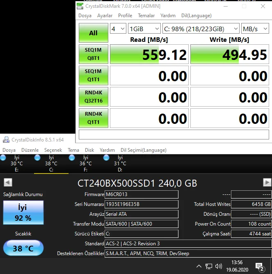Open Dil Seçimi(Language) menu in CrystalDiskInfo
The height and width of the screenshot is (274, 272).
click(143, 150)
